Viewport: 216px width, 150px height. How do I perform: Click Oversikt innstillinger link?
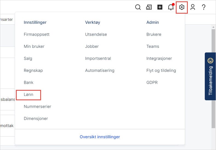(x=100, y=137)
